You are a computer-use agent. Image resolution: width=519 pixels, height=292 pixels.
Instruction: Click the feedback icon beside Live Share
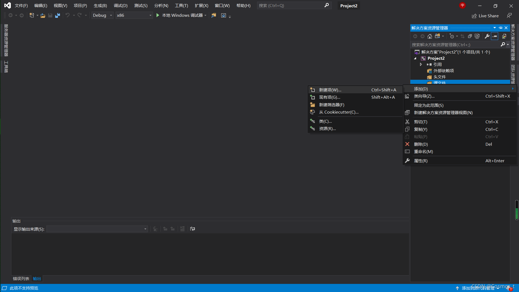coord(509,16)
